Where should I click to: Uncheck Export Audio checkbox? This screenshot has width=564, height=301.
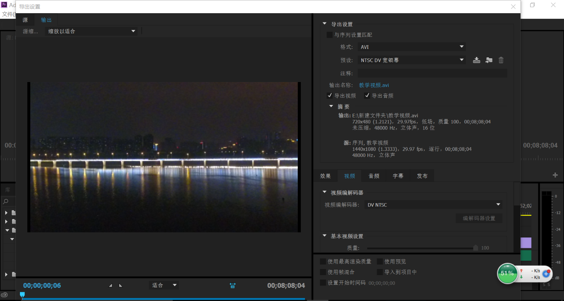click(367, 96)
